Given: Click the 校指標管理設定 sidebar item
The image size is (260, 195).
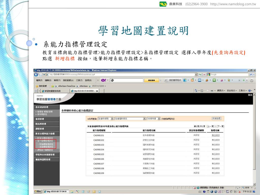Looking at the screenshot, I should click(x=46, y=144).
